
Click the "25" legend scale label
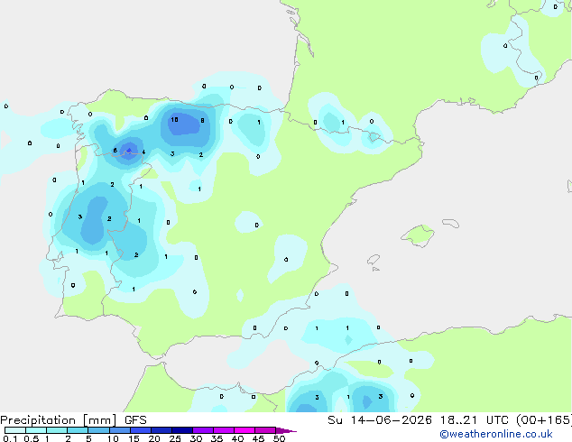pos(175,438)
